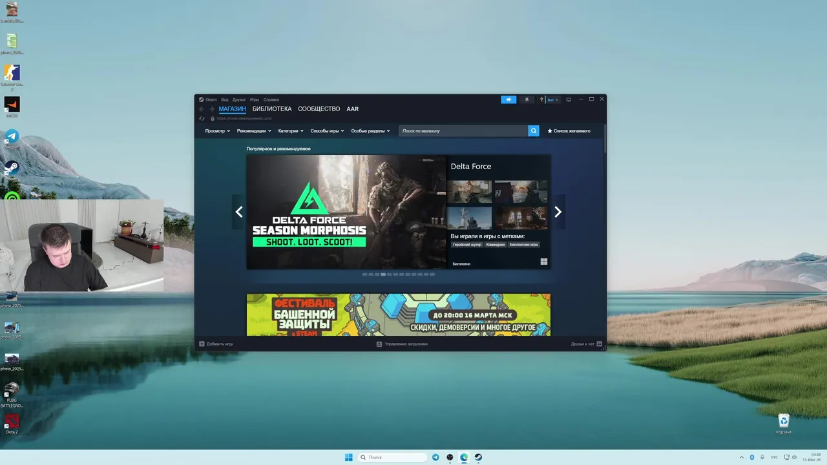Expand the Особые разделы dropdown

370,130
